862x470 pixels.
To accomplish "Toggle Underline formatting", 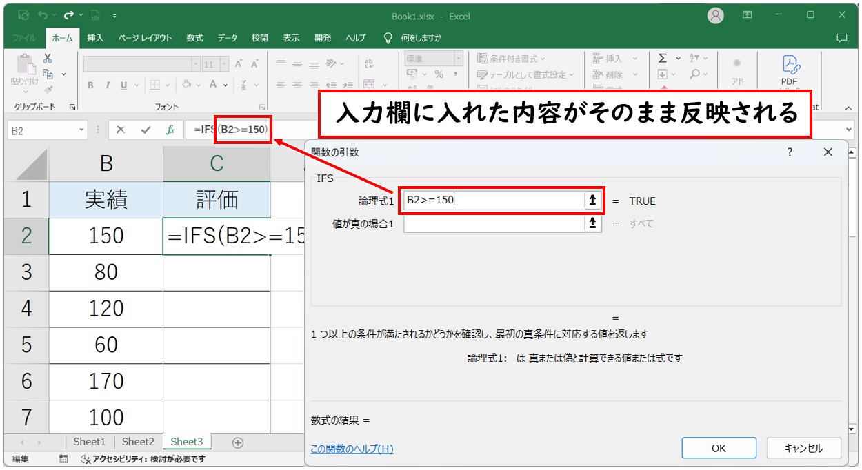I will tap(124, 85).
